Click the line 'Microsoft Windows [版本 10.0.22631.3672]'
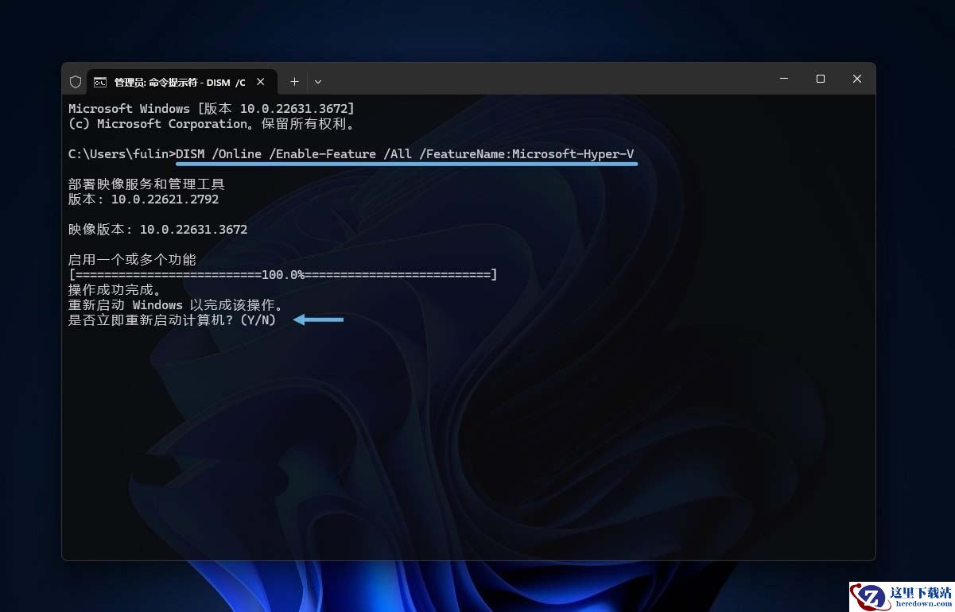This screenshot has height=612, width=955. (212, 108)
